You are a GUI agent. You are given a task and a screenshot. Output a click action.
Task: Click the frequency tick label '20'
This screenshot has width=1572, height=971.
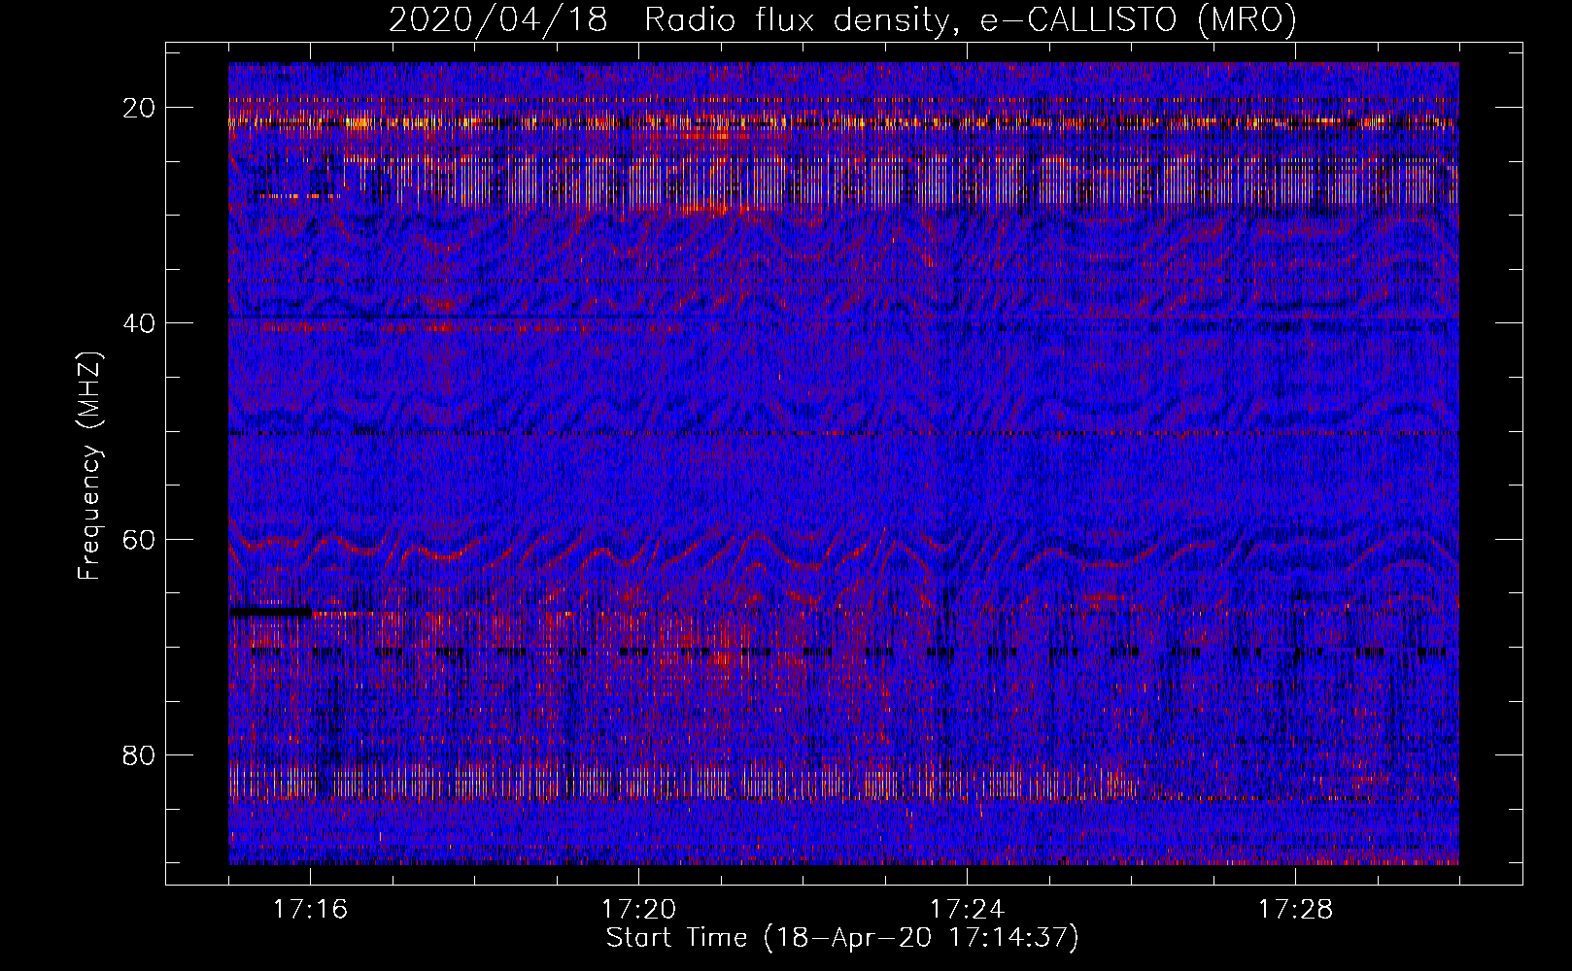pyautogui.click(x=140, y=107)
